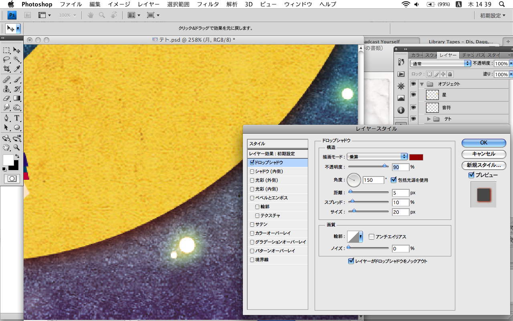Viewport: 513px width, 321px height.
Task: Select the Lasso tool
Action: 6,59
